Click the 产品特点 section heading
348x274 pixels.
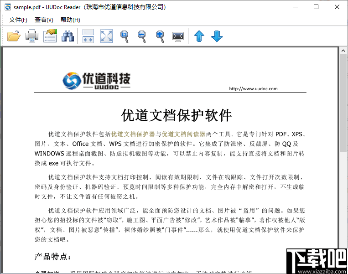52,257
